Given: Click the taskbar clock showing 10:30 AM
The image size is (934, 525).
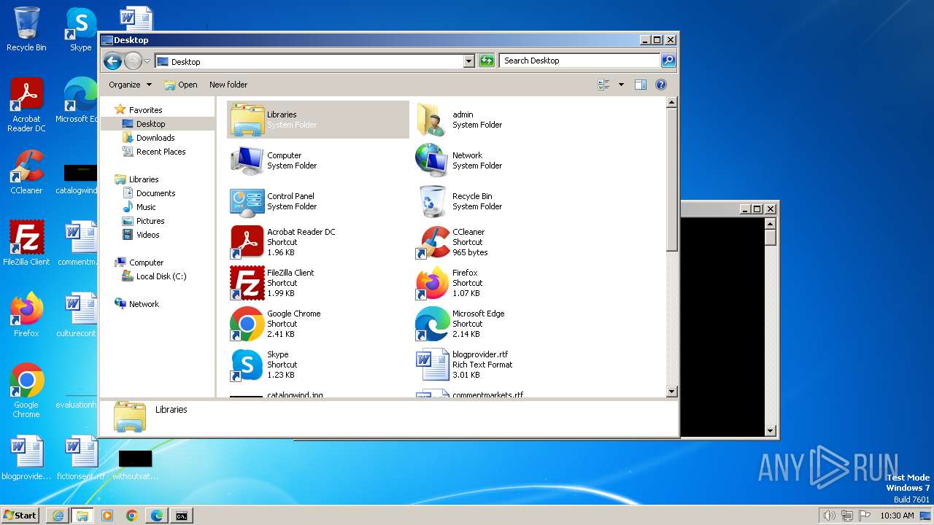Looking at the screenshot, I should point(897,516).
